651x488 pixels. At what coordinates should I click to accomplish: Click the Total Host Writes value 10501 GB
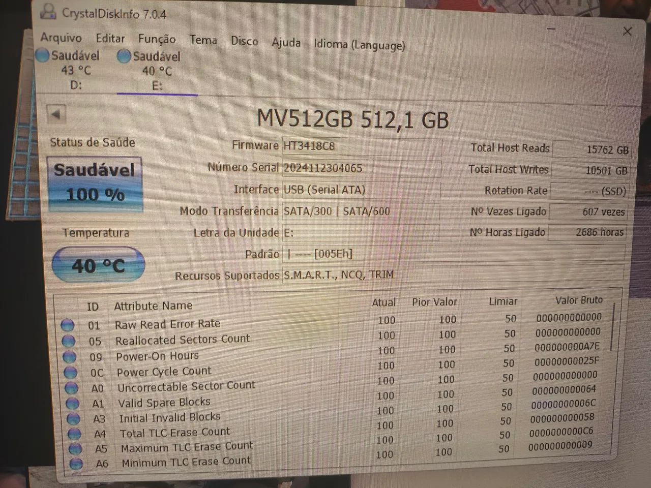point(591,170)
